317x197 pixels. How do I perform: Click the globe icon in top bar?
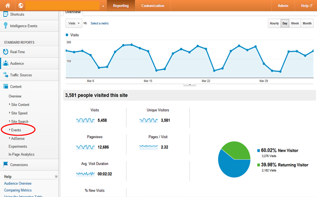click(x=21, y=5)
